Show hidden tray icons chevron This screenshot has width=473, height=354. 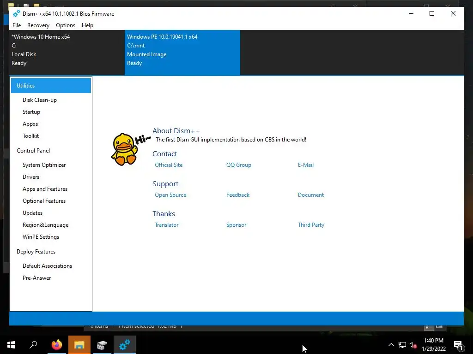(x=391, y=345)
